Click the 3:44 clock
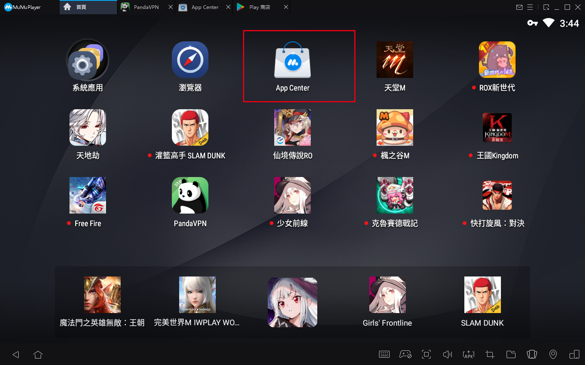Screen dimensions: 585x365 coord(570,24)
